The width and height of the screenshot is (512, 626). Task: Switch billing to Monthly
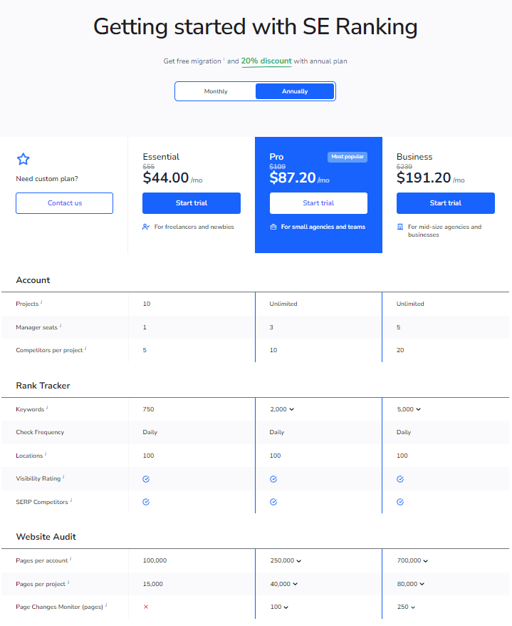[216, 91]
